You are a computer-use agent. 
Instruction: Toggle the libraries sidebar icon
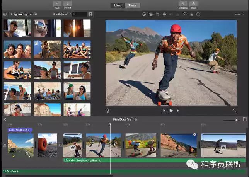click(5, 14)
